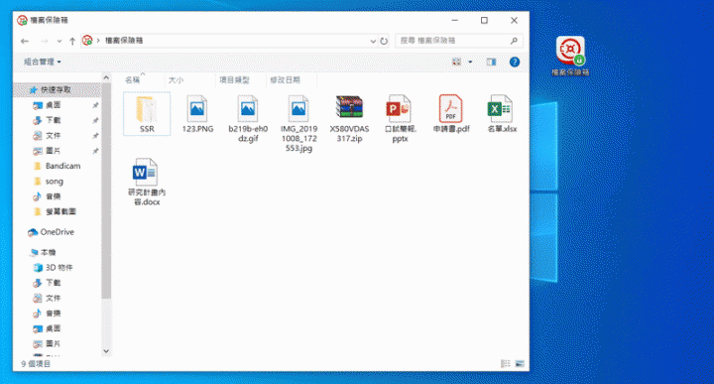Click the sidebar scroll up arrow
The width and height of the screenshot is (714, 384).
click(x=106, y=78)
